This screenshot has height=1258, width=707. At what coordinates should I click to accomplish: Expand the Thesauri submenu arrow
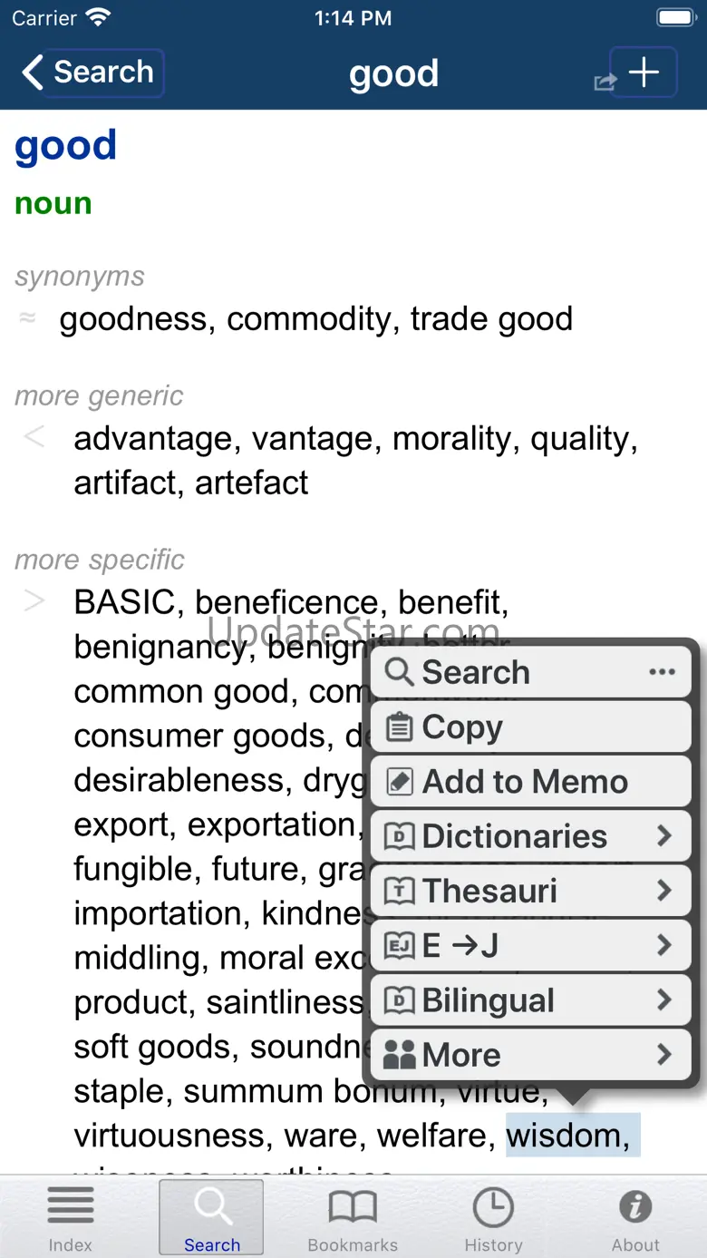click(664, 891)
